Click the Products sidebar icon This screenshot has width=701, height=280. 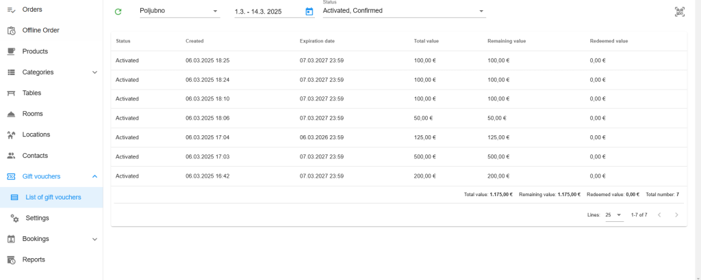[12, 51]
